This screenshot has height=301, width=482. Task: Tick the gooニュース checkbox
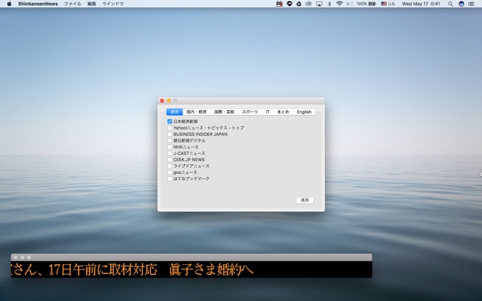pos(170,172)
